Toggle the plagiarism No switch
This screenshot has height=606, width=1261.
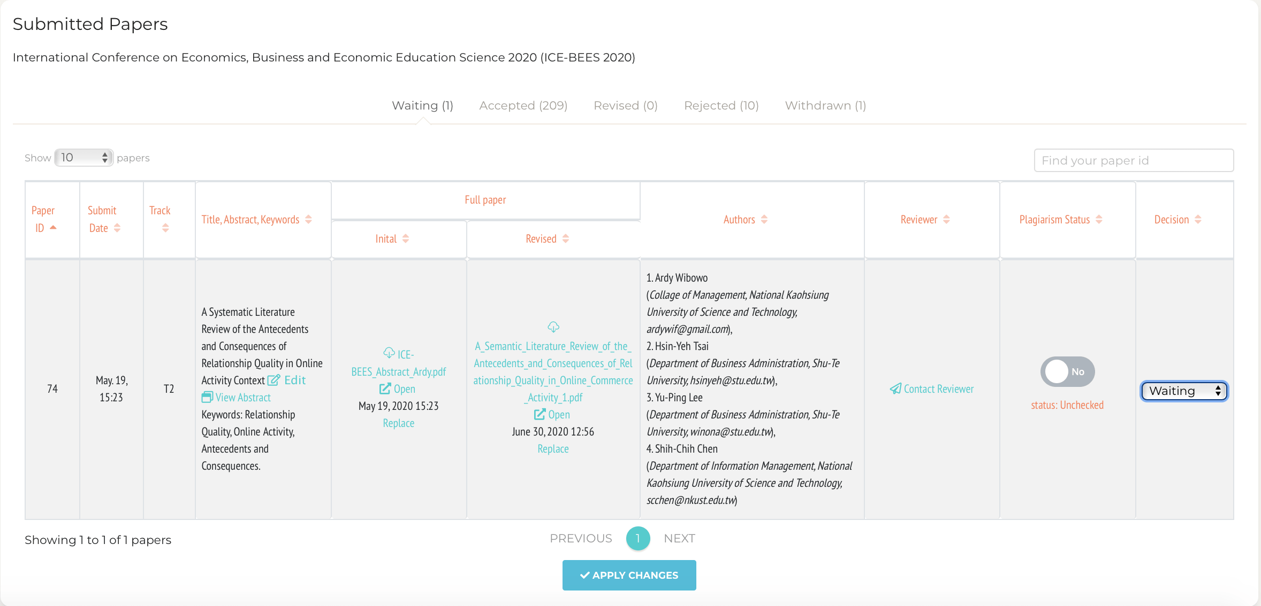(x=1067, y=371)
